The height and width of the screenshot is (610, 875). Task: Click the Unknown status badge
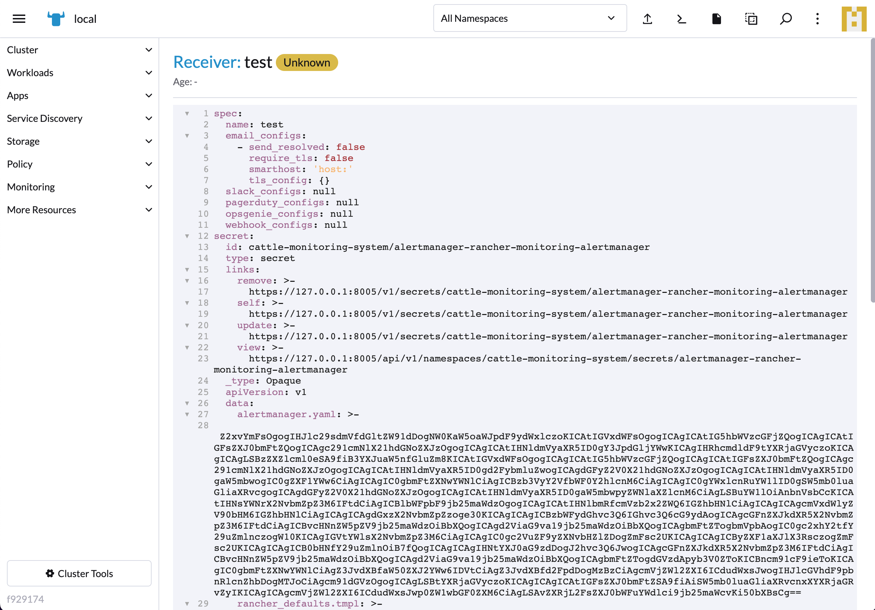[307, 63]
